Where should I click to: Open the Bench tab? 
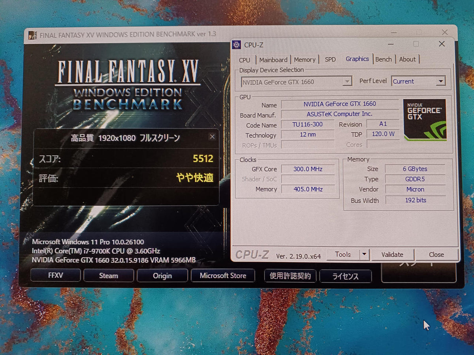click(384, 60)
